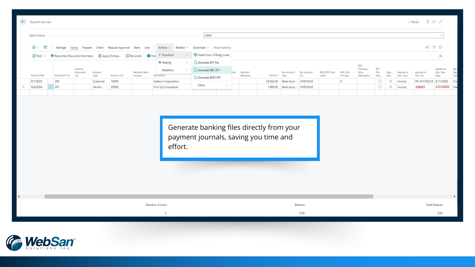This screenshot has width=475, height=267.
Task: Open page in new window icon
Action: (x=434, y=22)
